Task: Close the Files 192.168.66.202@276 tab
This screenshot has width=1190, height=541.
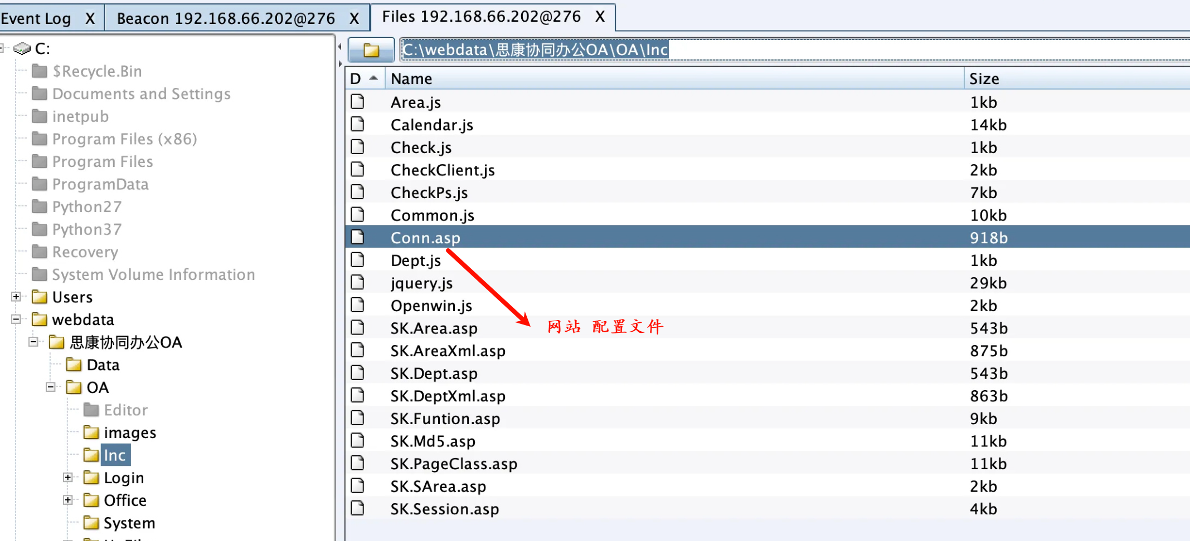Action: coord(600,17)
